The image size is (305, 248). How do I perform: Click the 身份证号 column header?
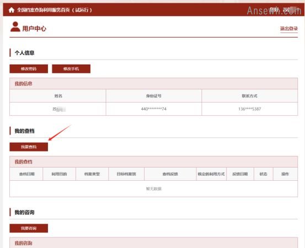(x=154, y=96)
